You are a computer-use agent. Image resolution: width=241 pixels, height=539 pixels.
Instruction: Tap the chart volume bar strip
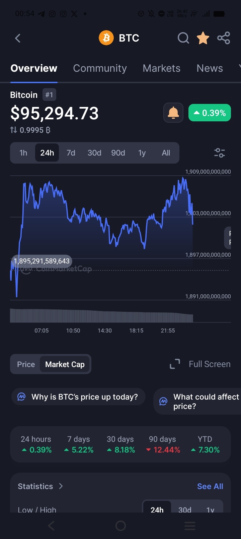click(101, 315)
